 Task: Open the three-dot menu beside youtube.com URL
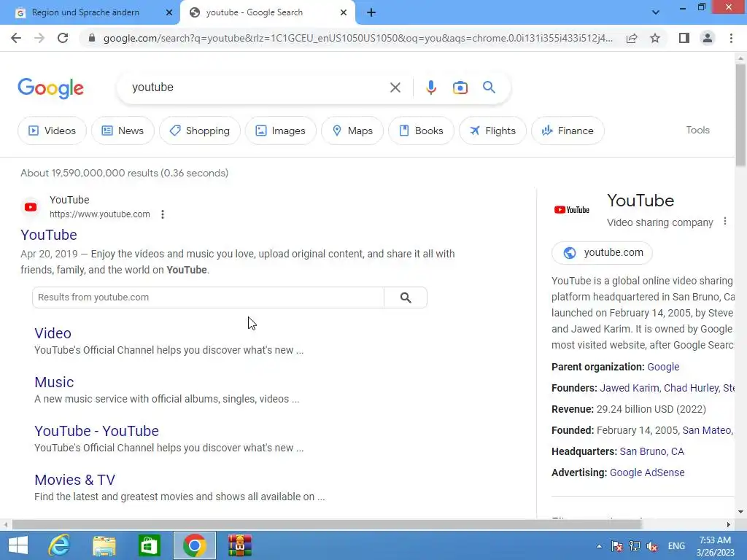point(163,214)
